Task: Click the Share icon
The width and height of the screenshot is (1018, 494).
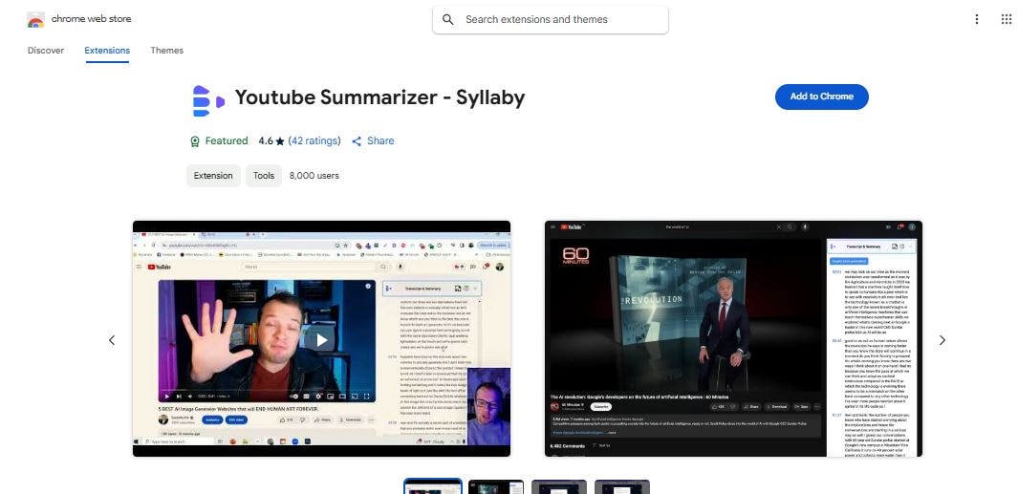Action: pos(357,141)
